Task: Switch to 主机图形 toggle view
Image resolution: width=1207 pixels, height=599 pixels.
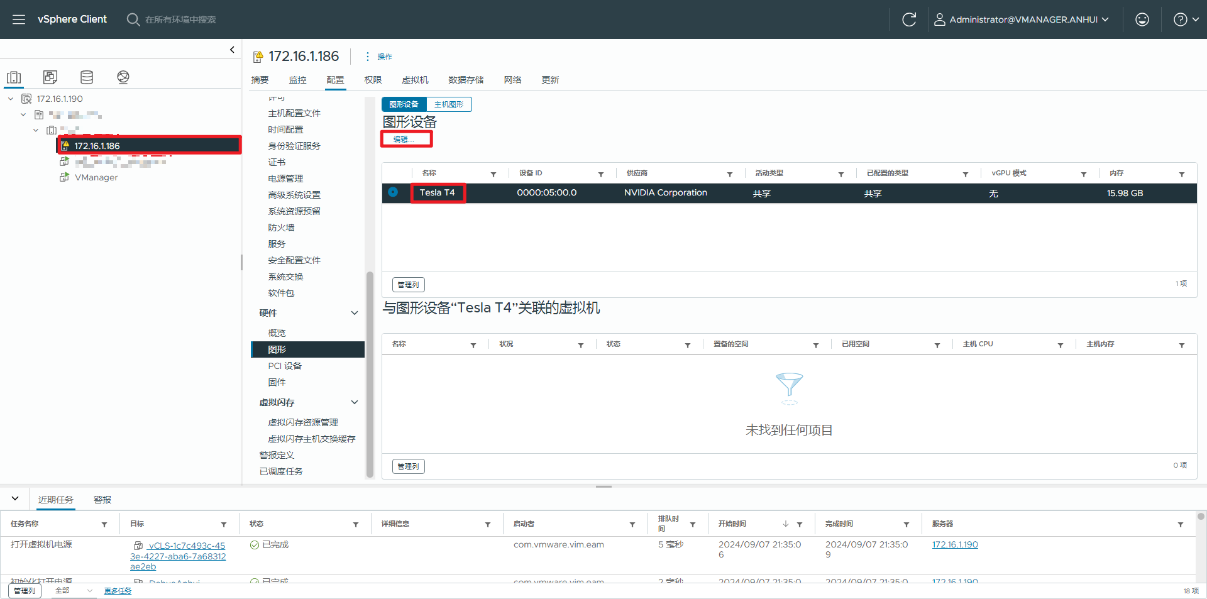Action: click(448, 104)
